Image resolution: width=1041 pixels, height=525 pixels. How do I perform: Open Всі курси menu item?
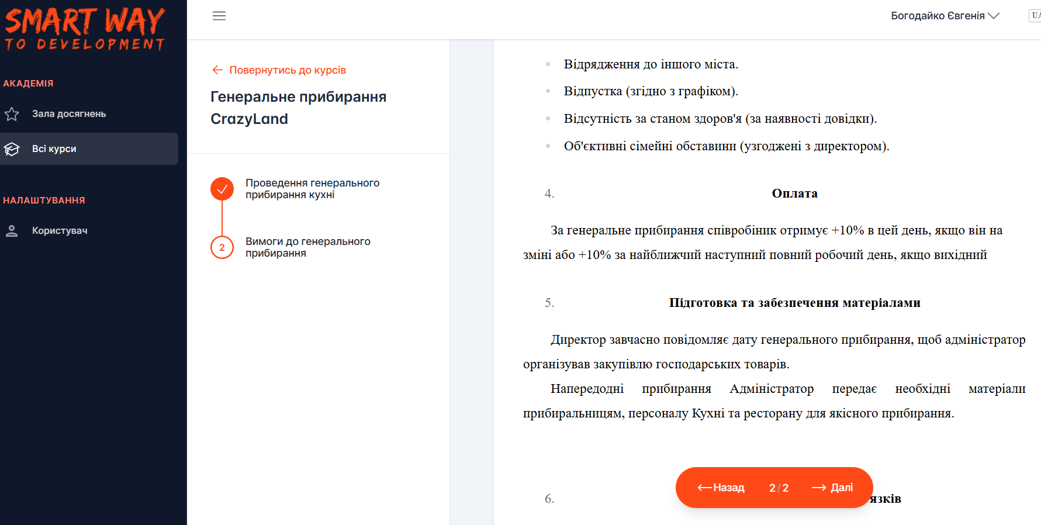[x=89, y=149]
